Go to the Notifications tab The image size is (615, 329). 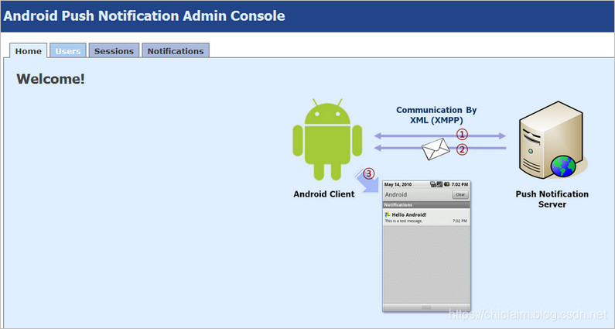coord(176,51)
